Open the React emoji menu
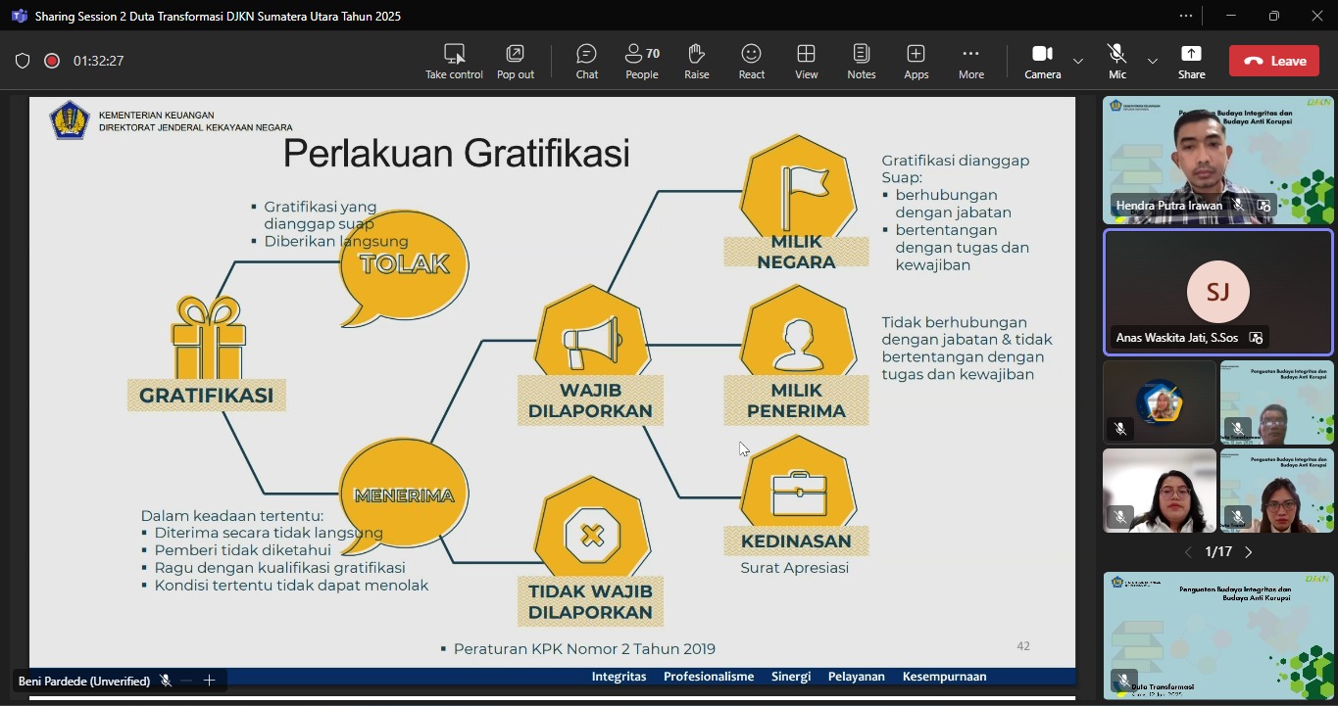 [752, 61]
